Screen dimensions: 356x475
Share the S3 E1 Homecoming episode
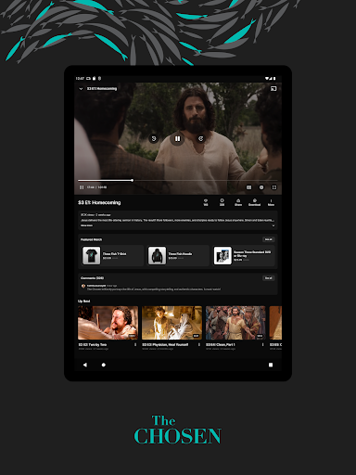pyautogui.click(x=238, y=202)
